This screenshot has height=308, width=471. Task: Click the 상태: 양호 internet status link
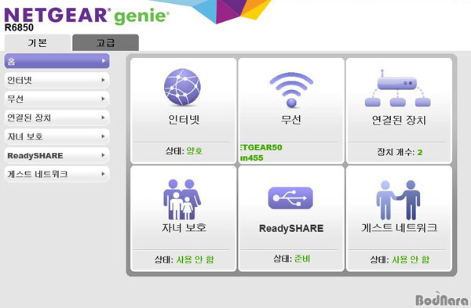point(184,150)
